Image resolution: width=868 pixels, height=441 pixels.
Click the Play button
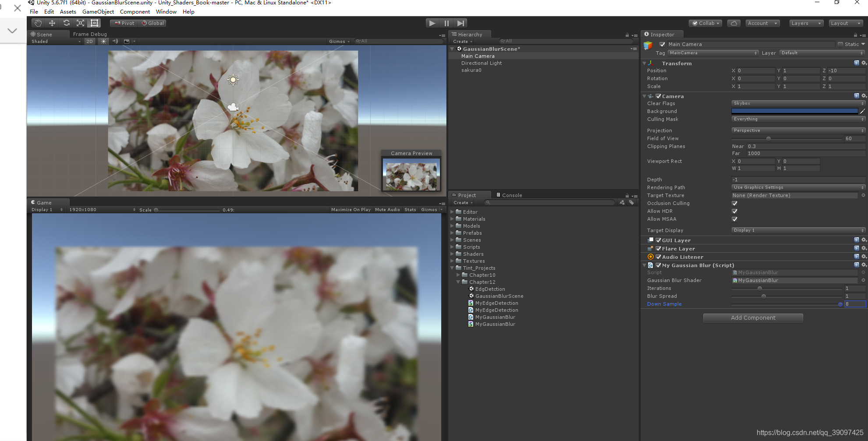tap(432, 23)
